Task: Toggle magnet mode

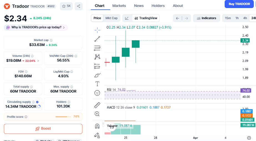Action: 97,126
